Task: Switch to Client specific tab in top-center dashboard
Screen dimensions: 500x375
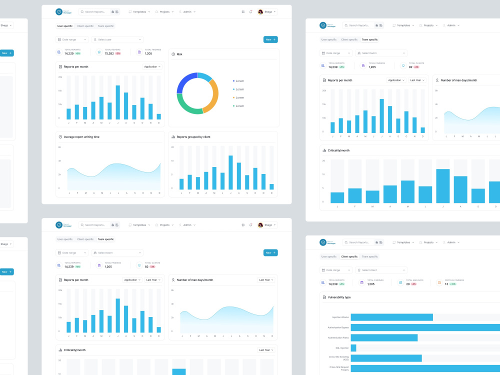Action: pyautogui.click(x=85, y=26)
